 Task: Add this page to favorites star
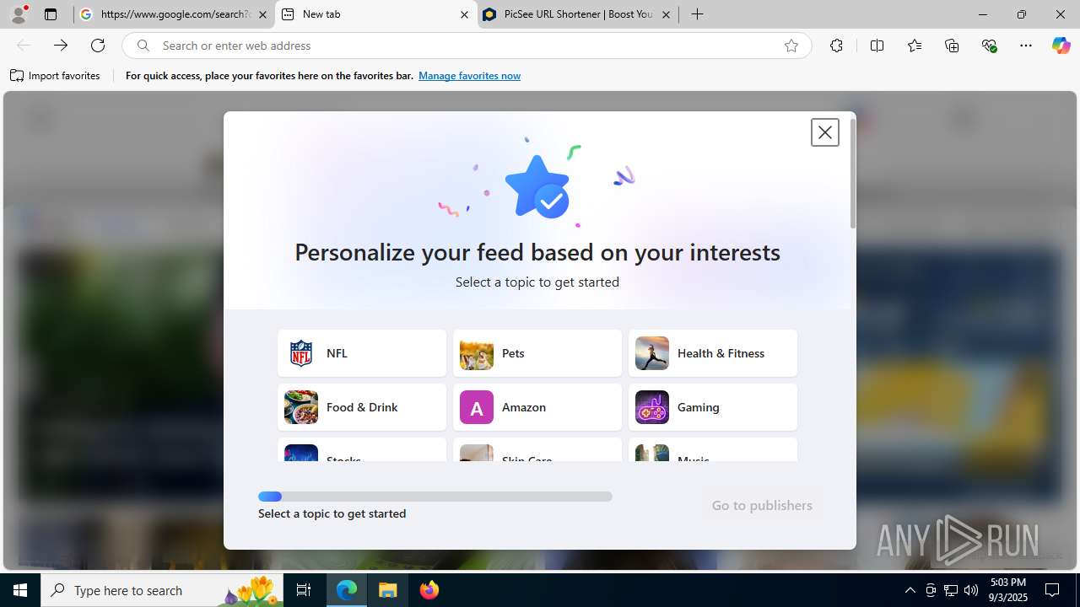[x=791, y=46]
